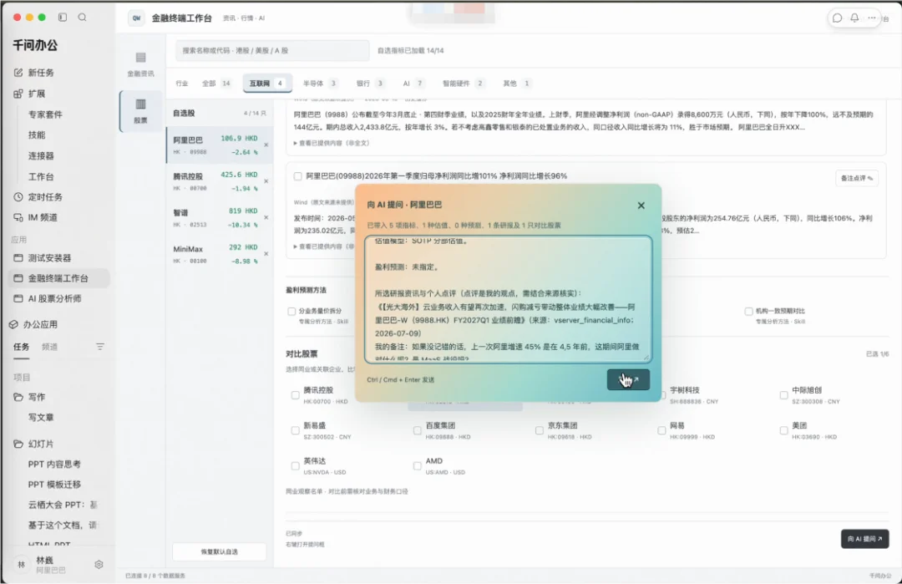This screenshot has height=584, width=902.
Task: Check the 阿里巴巴(09988)2026年第一季度 news item
Action: point(298,176)
